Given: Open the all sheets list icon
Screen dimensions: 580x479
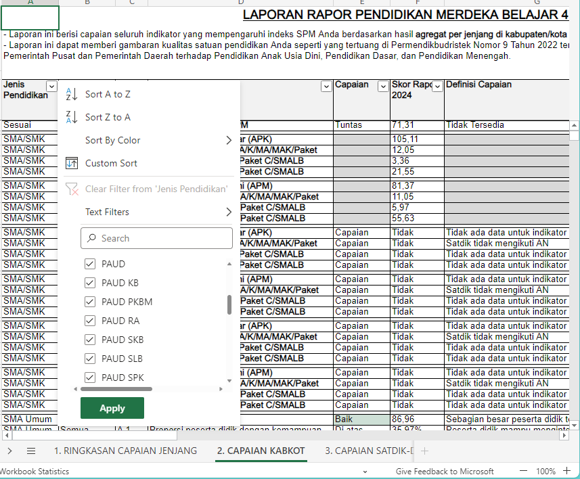Looking at the screenshot, I should [31, 451].
